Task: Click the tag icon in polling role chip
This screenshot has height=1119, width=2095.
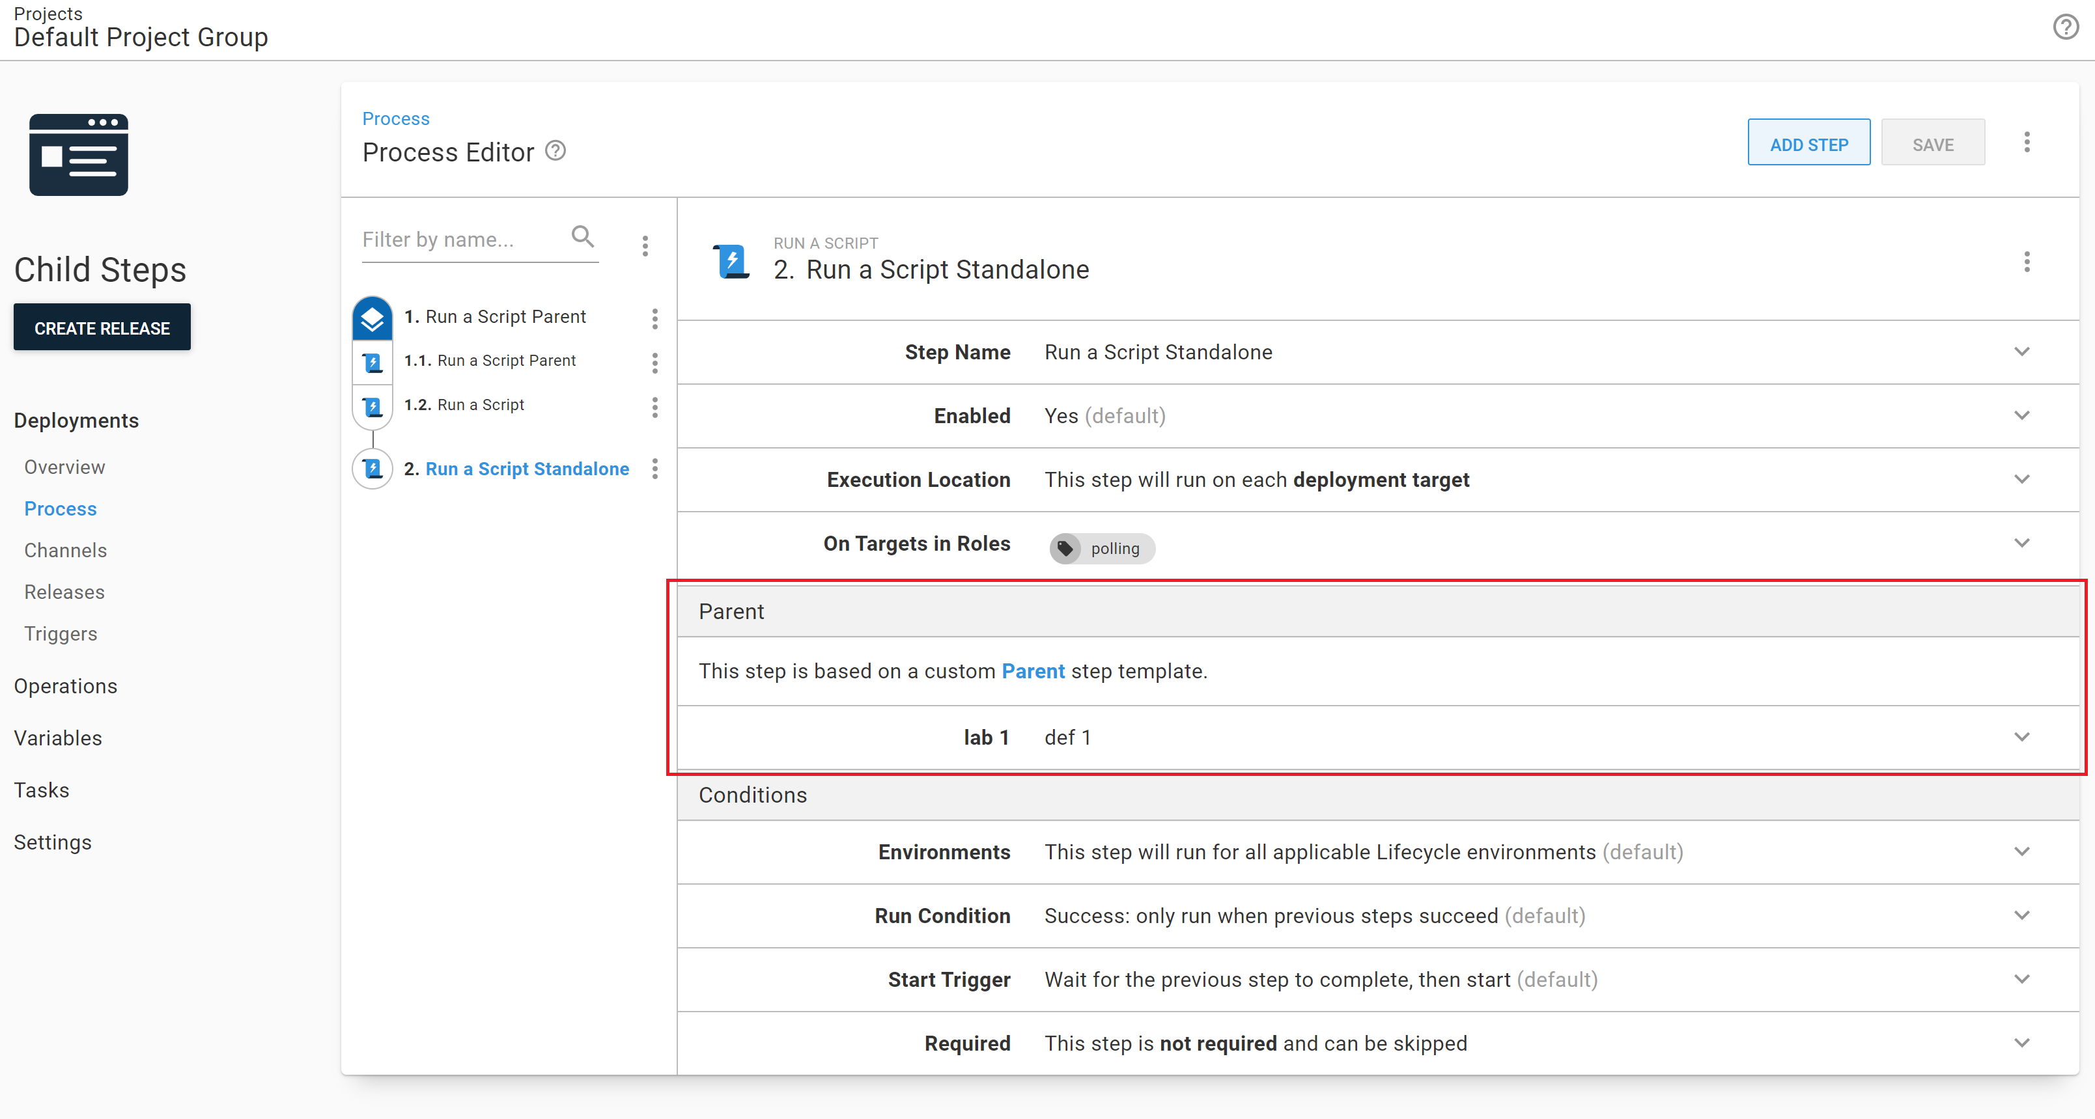Action: 1065,548
